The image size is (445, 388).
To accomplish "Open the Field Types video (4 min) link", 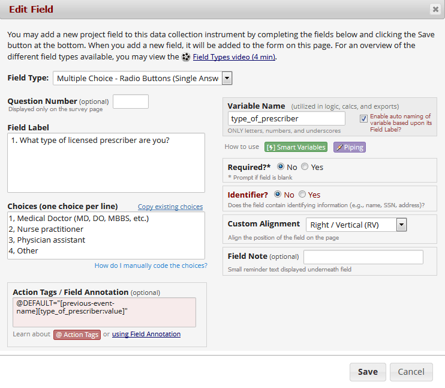I will tap(234, 57).
